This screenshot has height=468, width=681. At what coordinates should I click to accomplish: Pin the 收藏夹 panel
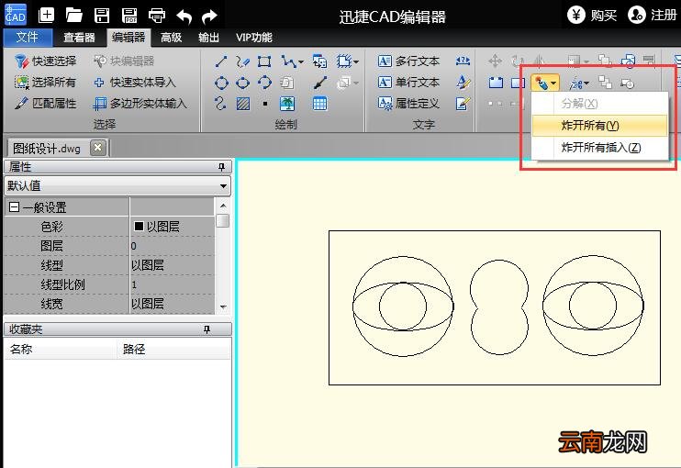click(x=207, y=330)
